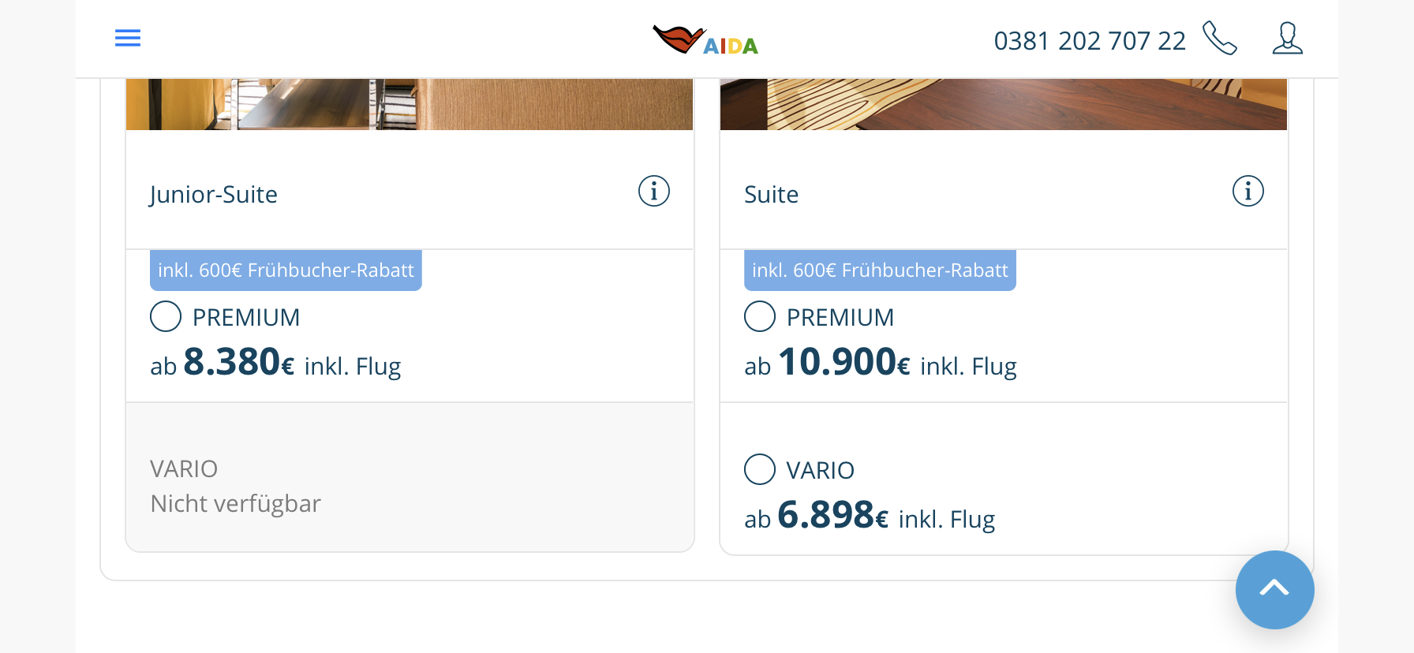Click Suite PREMIUM price 10.900€

pos(844,363)
